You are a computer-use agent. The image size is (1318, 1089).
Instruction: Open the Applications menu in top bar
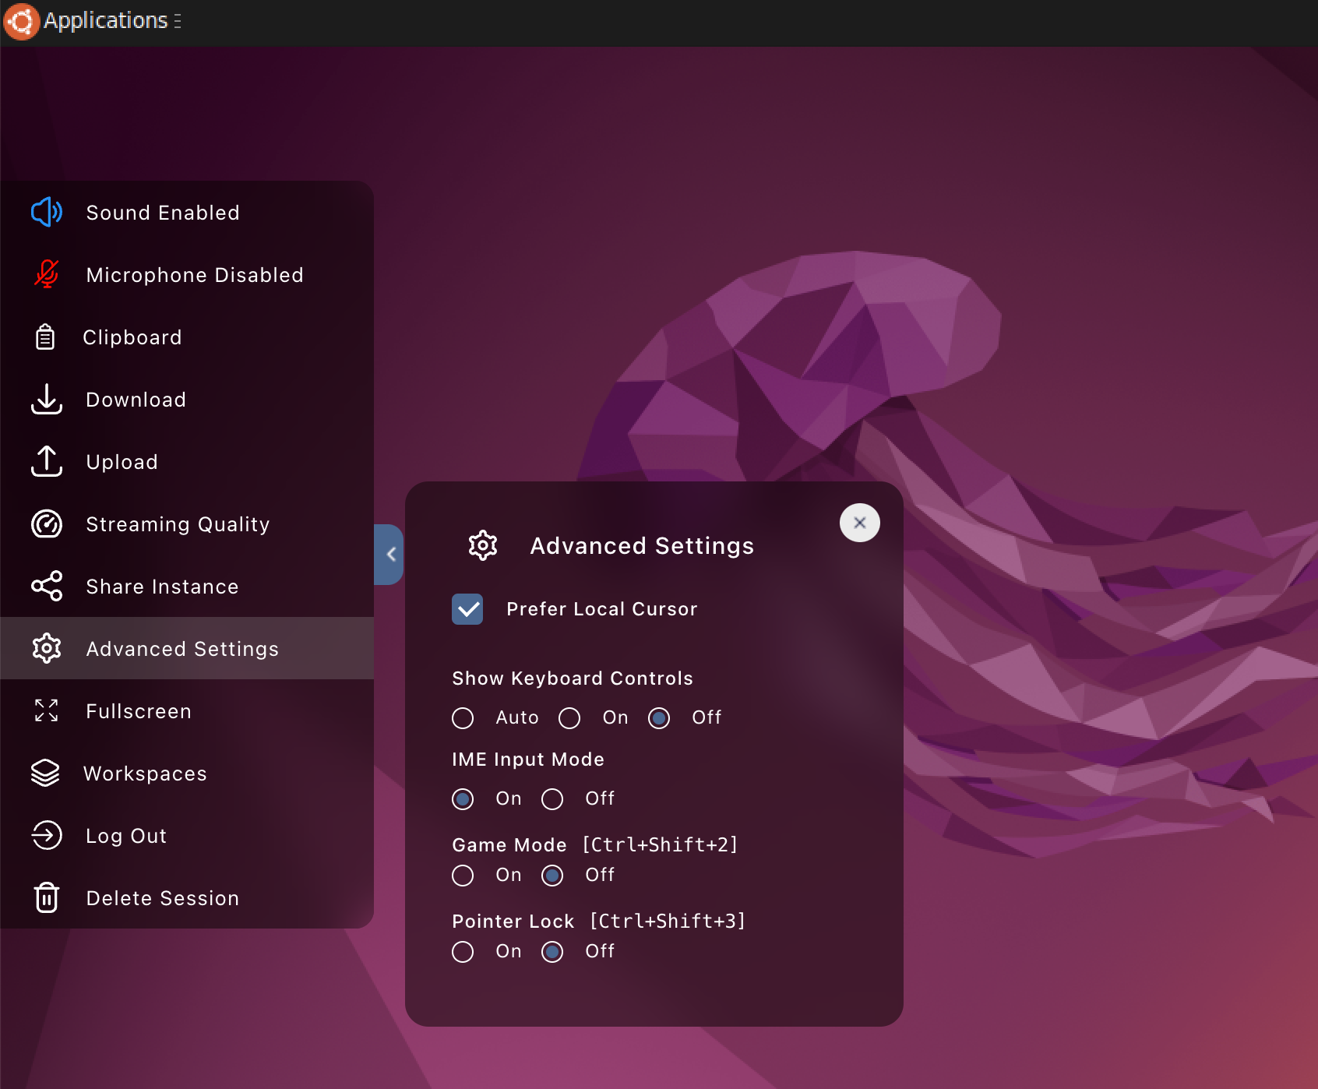click(104, 20)
